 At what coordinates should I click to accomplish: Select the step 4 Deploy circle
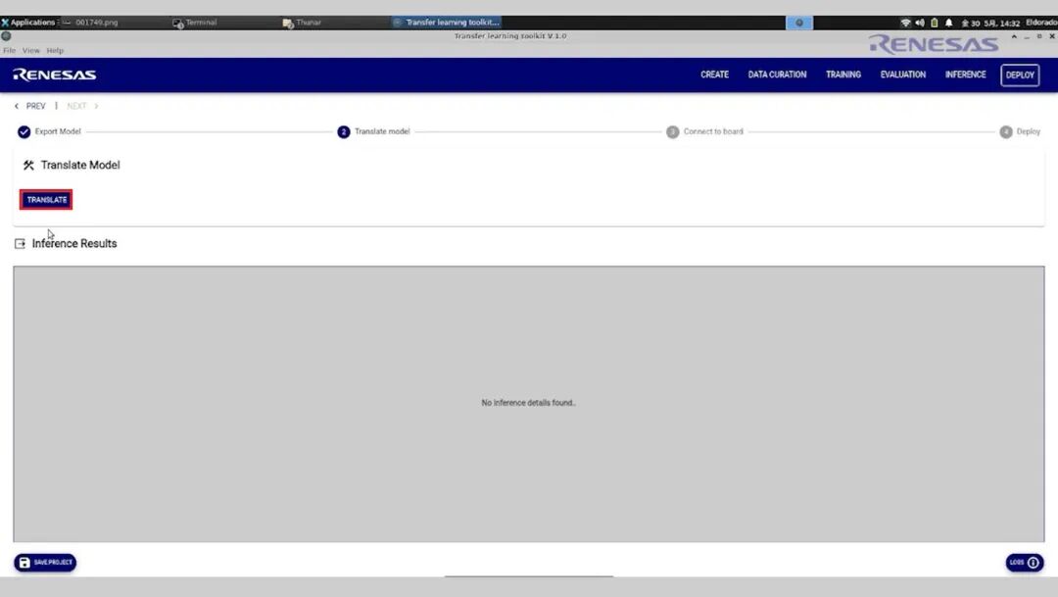(x=1006, y=131)
